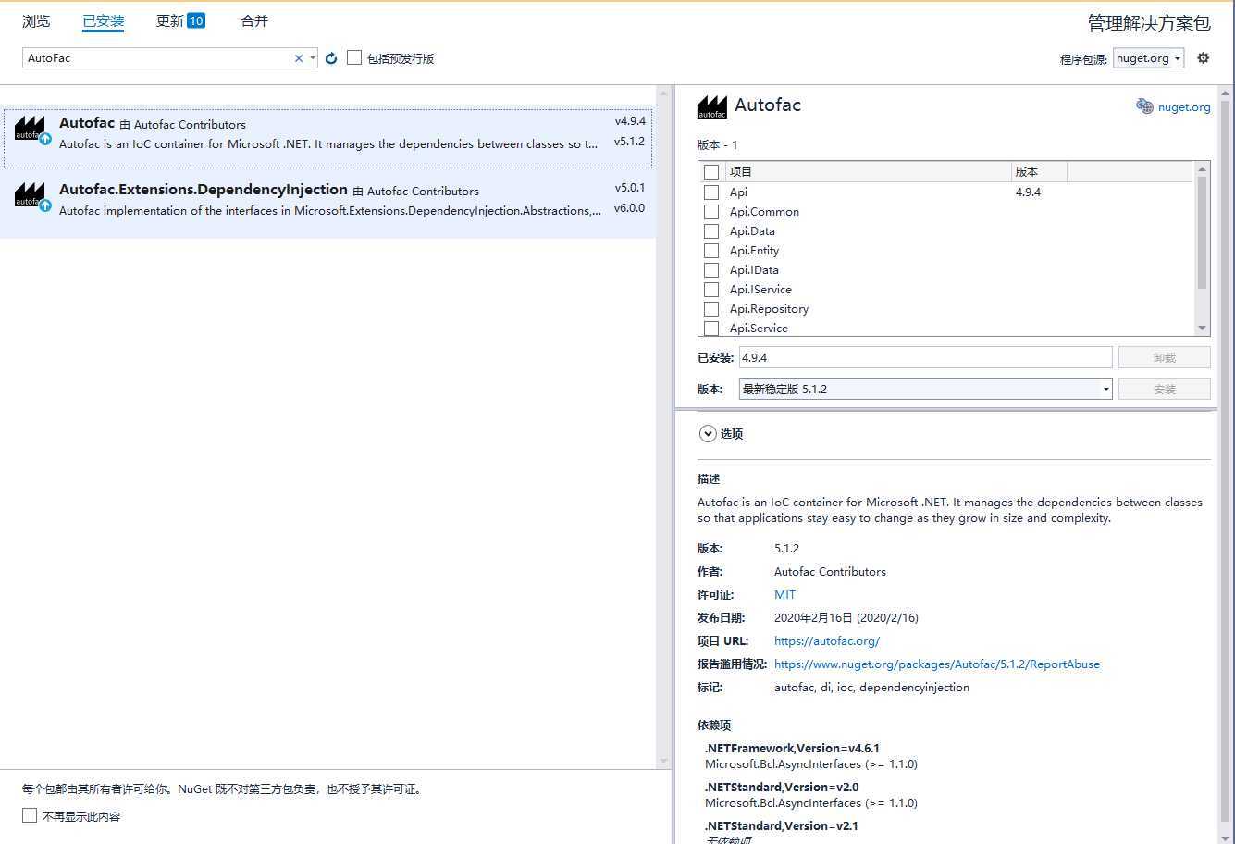Clear the AutoFac search text
The width and height of the screenshot is (1235, 844).
pyautogui.click(x=299, y=58)
